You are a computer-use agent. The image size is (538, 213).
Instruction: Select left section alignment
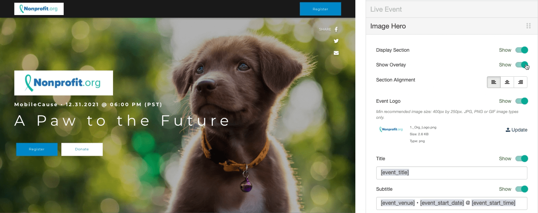click(x=494, y=82)
